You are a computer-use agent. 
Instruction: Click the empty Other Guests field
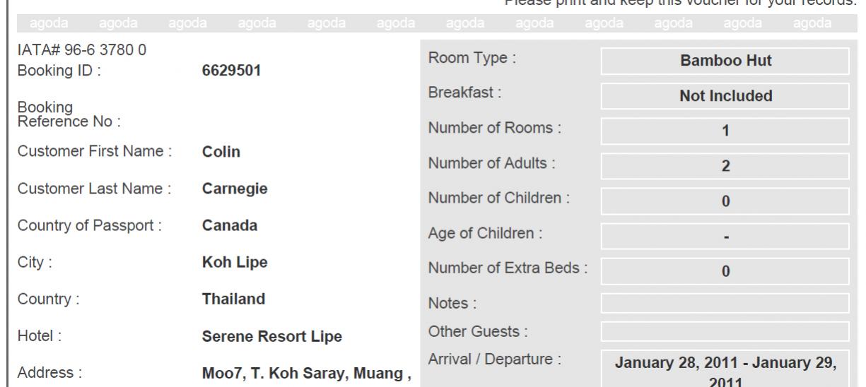[x=725, y=331]
